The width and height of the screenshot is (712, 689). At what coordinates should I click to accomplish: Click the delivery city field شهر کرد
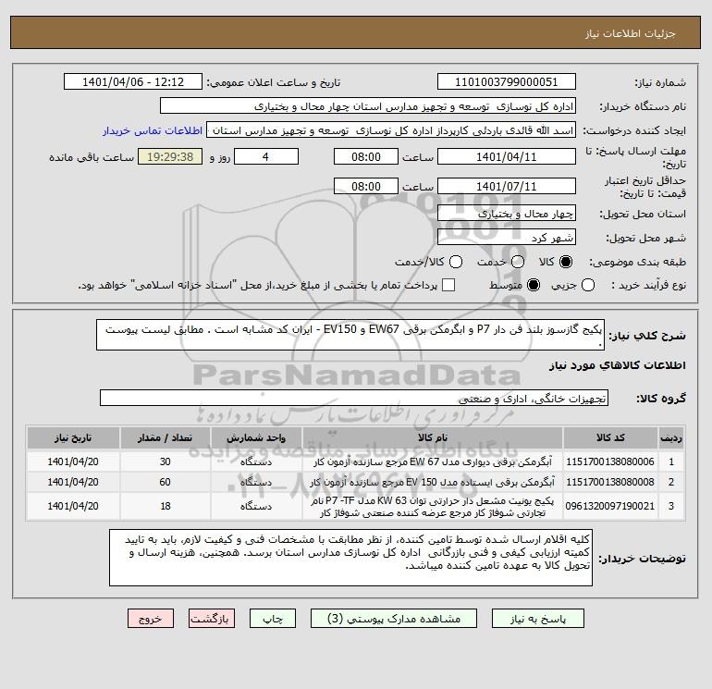tap(507, 237)
